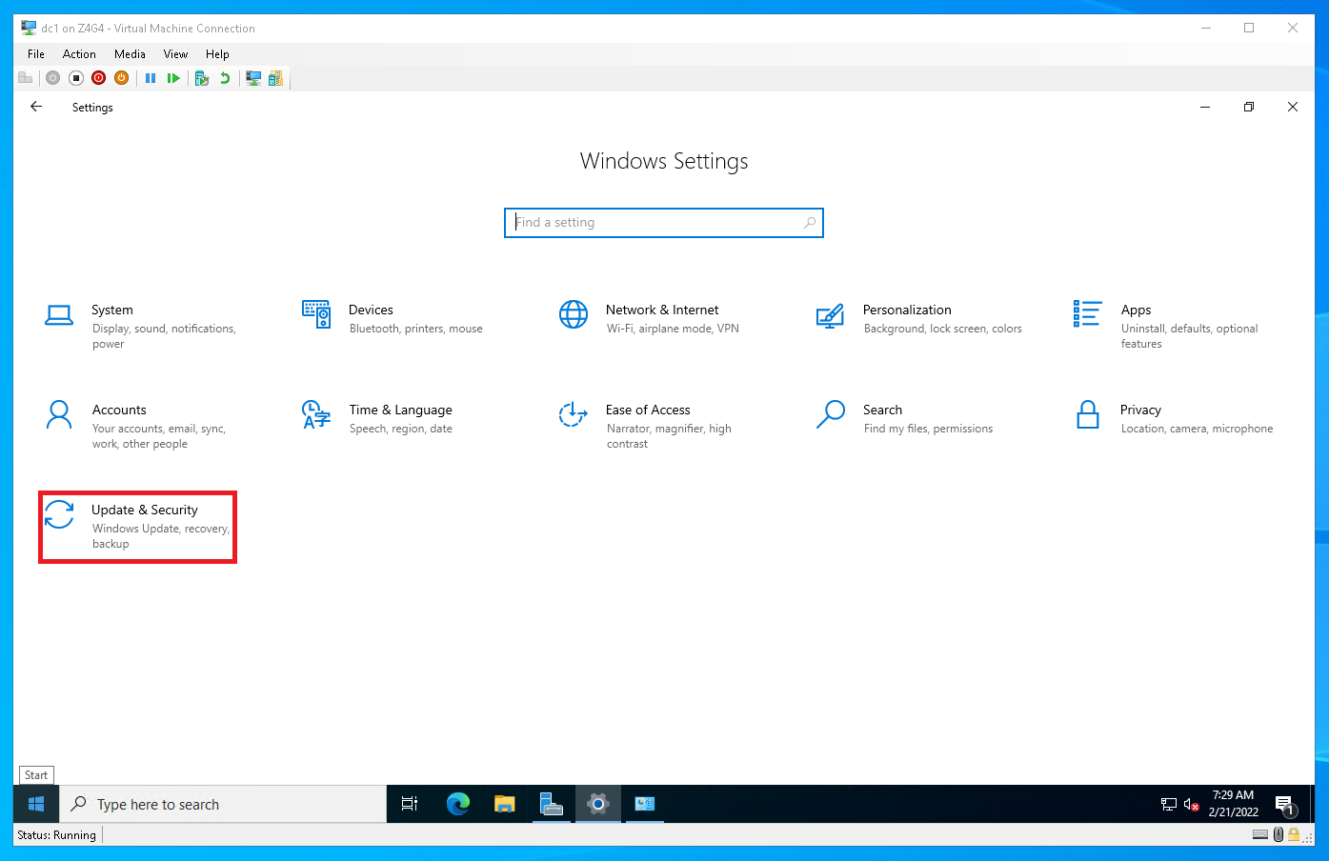
Task: Click the orange Save state icon
Action: pyautogui.click(x=122, y=78)
